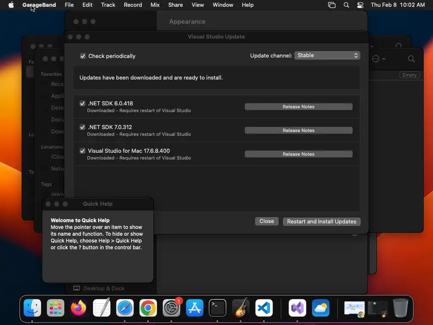Viewport: 433px width, 325px height.
Task: Toggle Check periodically checkbox
Action: pyautogui.click(x=82, y=56)
